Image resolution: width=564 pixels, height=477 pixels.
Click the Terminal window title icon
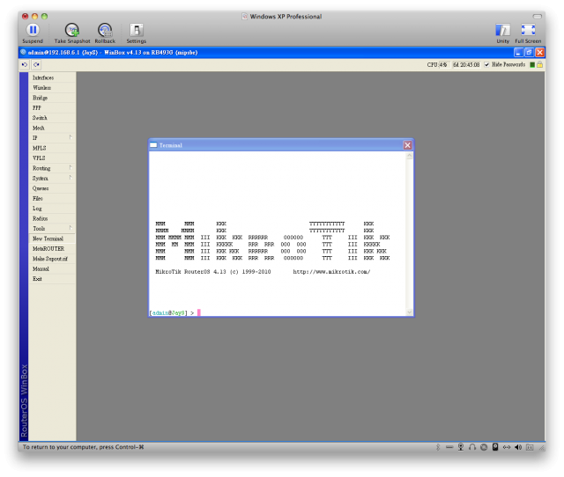153,145
